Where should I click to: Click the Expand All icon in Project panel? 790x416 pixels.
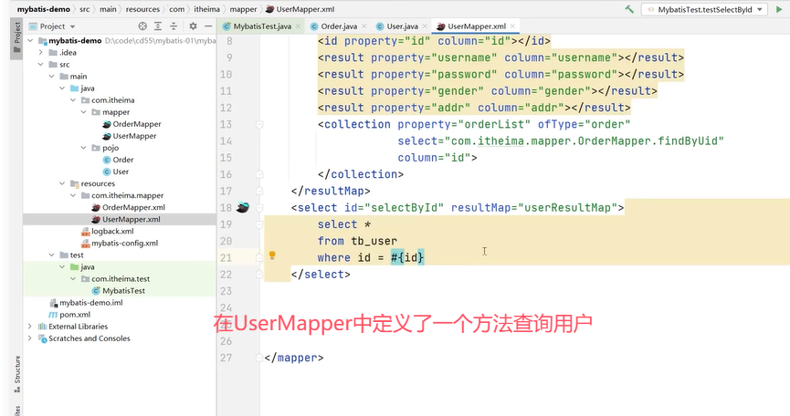[x=158, y=26]
